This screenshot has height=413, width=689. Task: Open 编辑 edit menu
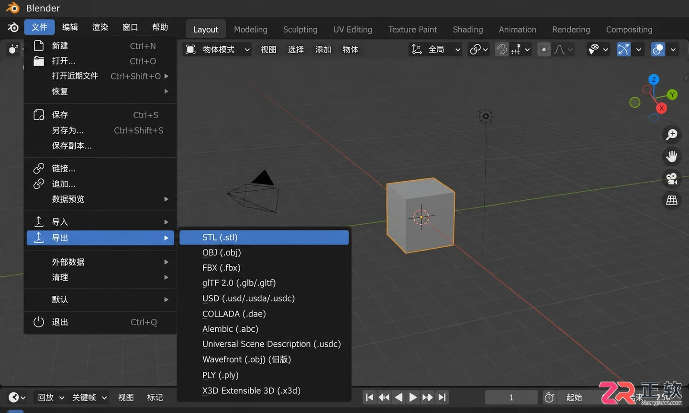pyautogui.click(x=70, y=27)
